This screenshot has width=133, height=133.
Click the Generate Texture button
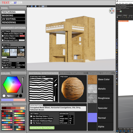pyautogui.click(x=42, y=128)
